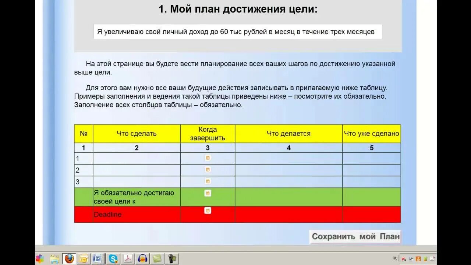
Task: Open Outlook from the taskbar
Action: (84, 259)
